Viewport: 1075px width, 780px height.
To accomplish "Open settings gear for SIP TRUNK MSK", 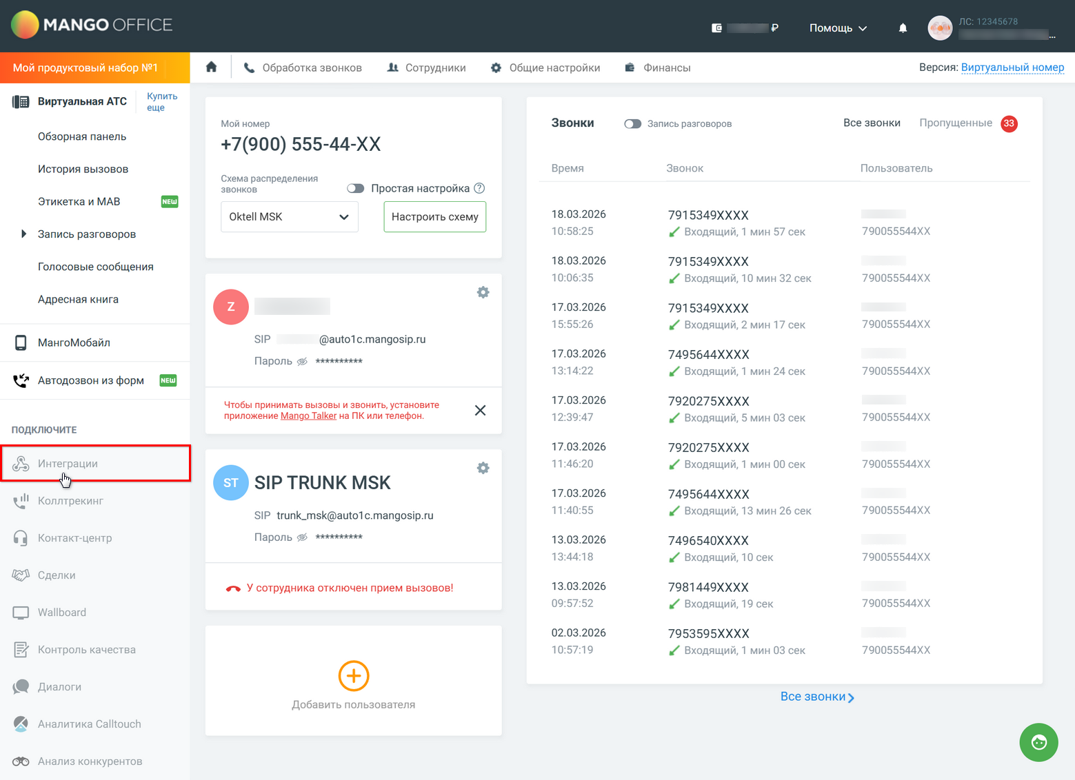I will (483, 468).
